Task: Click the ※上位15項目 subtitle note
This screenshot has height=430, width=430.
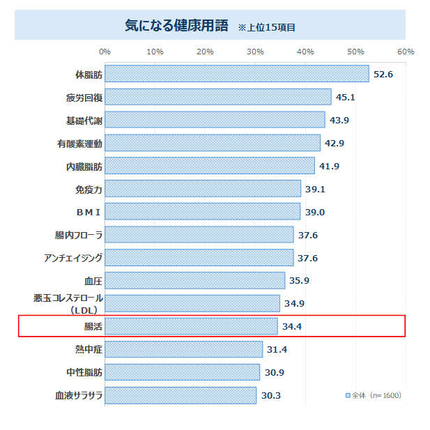Action: pyautogui.click(x=267, y=27)
